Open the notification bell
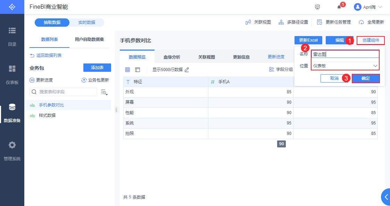The height and width of the screenshot is (206, 390). (x=339, y=7)
